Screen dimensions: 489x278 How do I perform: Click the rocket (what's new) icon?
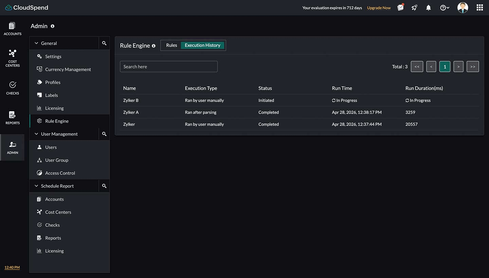414,7
